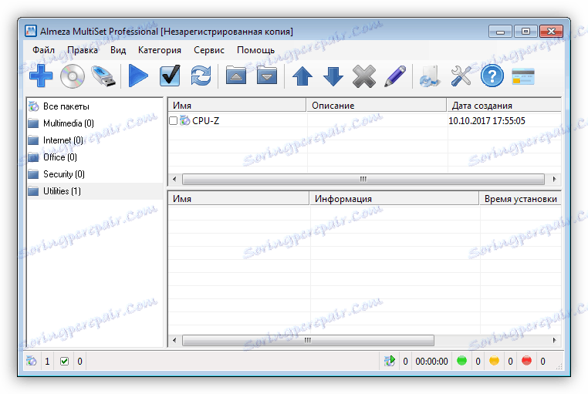Click left arrow of package list scrollbar
The height and width of the screenshot is (394, 588).
point(174,179)
